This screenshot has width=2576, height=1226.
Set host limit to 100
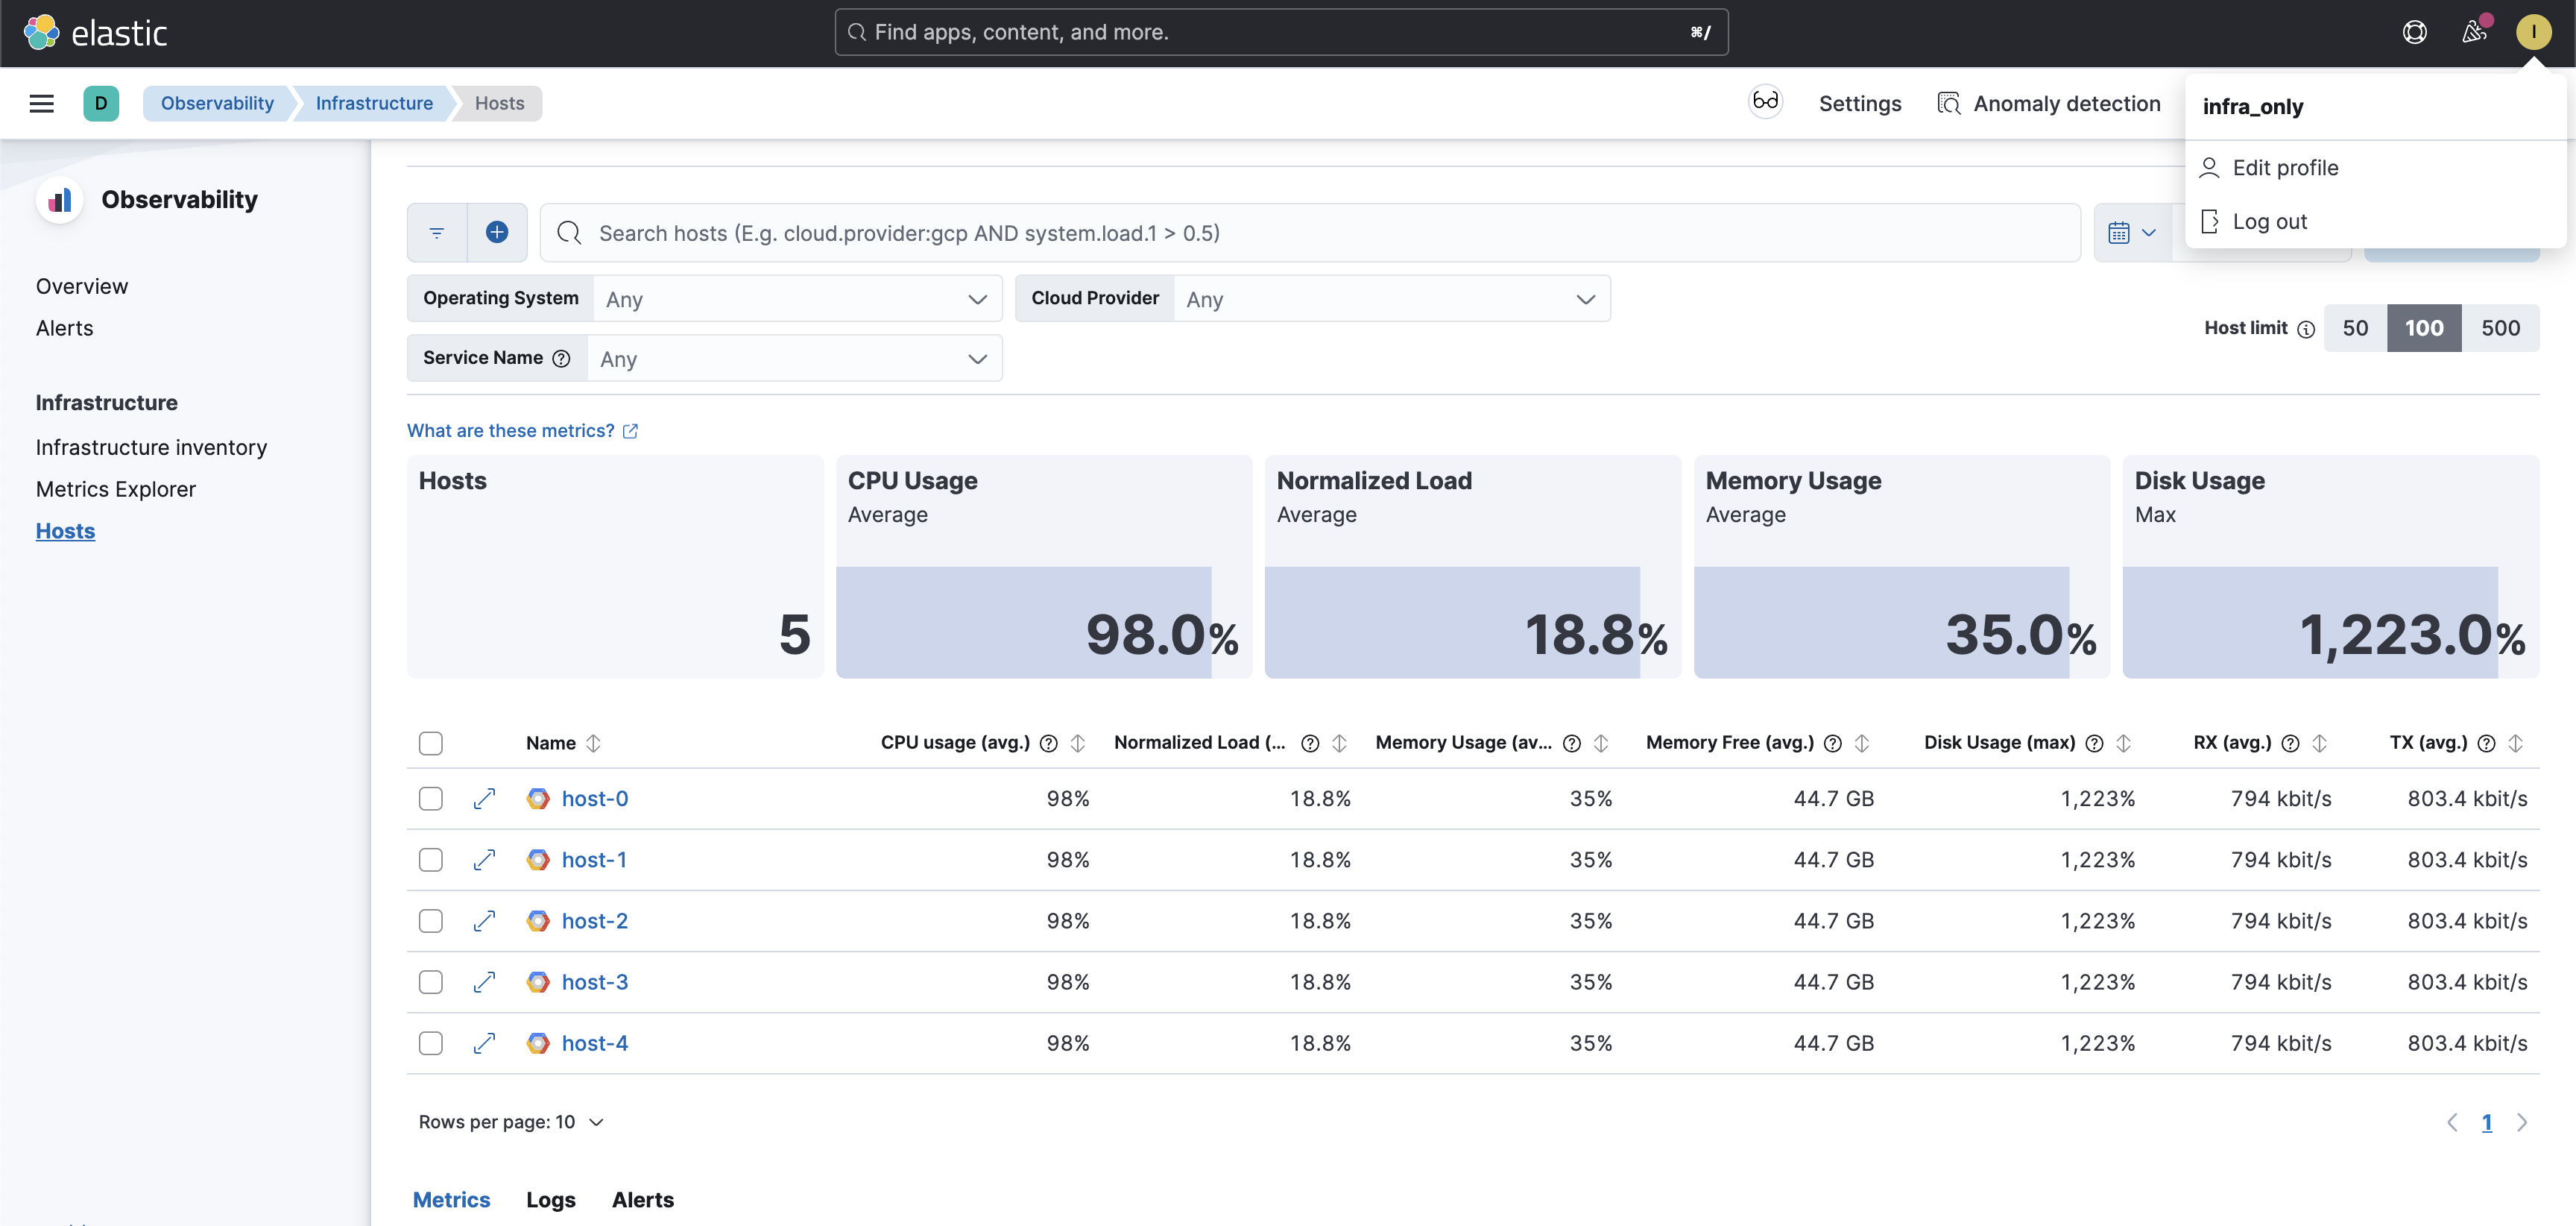(x=2424, y=328)
